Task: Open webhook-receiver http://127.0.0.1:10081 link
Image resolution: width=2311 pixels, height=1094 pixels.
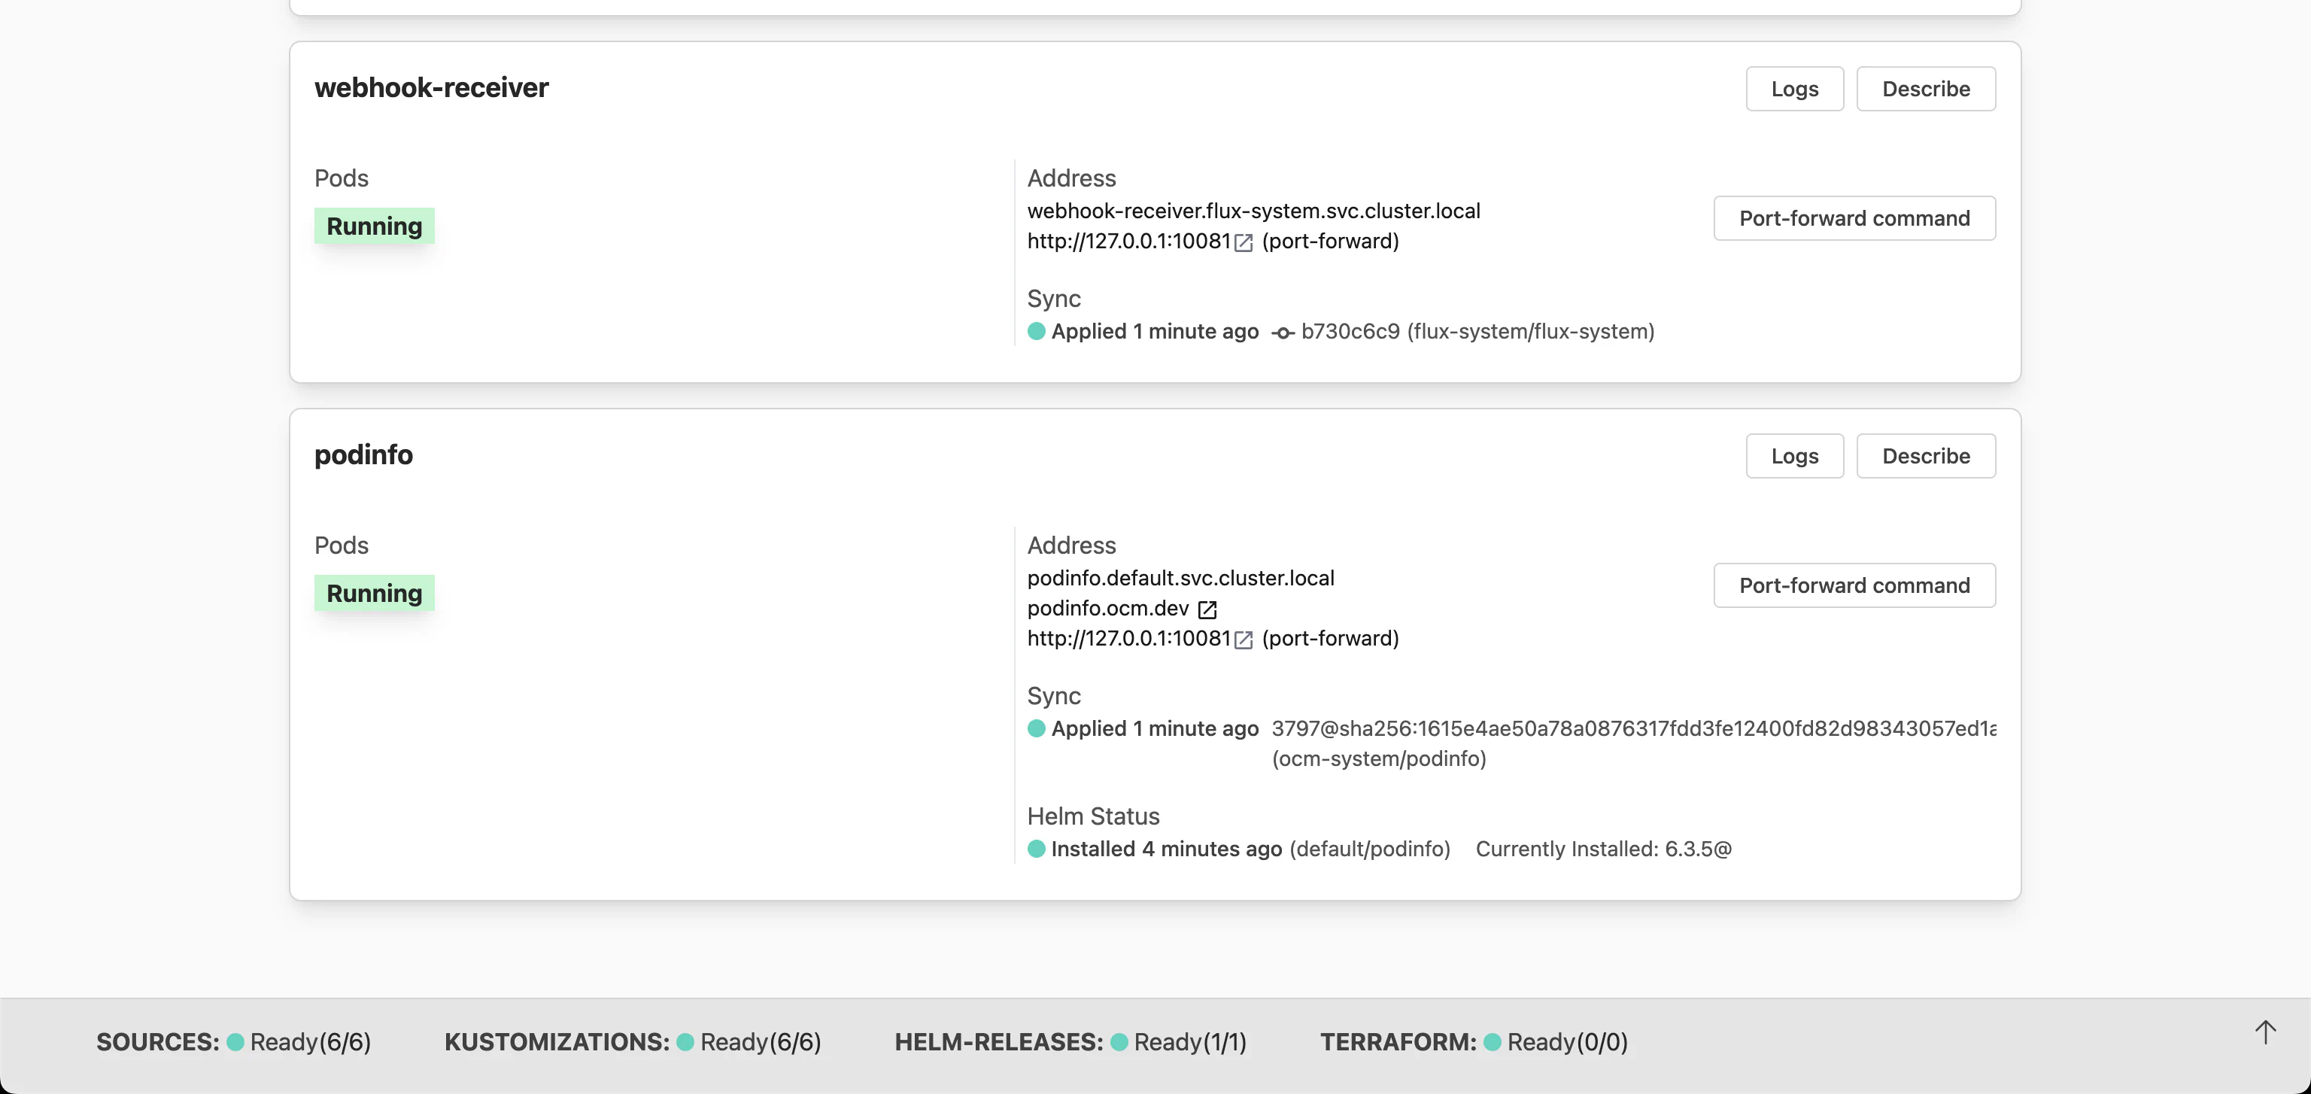Action: point(1128,242)
